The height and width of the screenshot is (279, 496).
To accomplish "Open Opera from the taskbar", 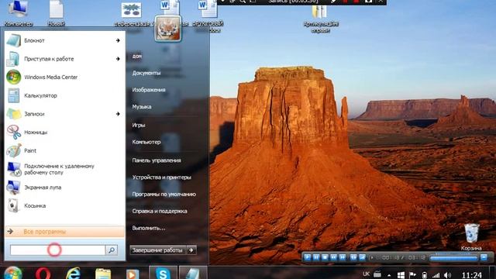I will click(x=43, y=273).
